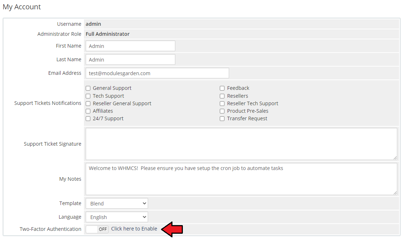Click the 'Click here to Enable' link
Viewport: 403px width, 238px height.
(x=134, y=229)
